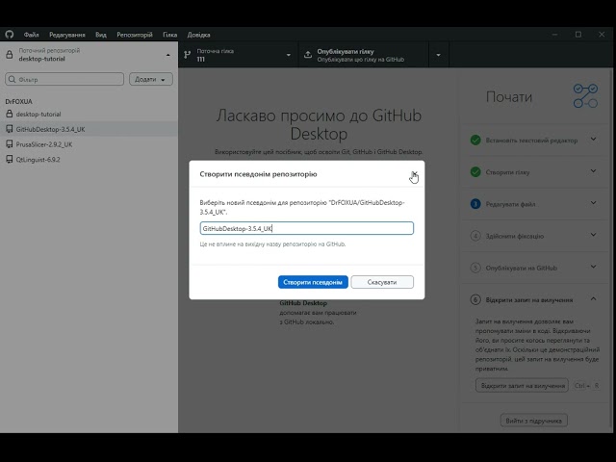The height and width of the screenshot is (462, 616).
Task: Open the Поточна гілка 111 dropdown
Action: [239, 55]
